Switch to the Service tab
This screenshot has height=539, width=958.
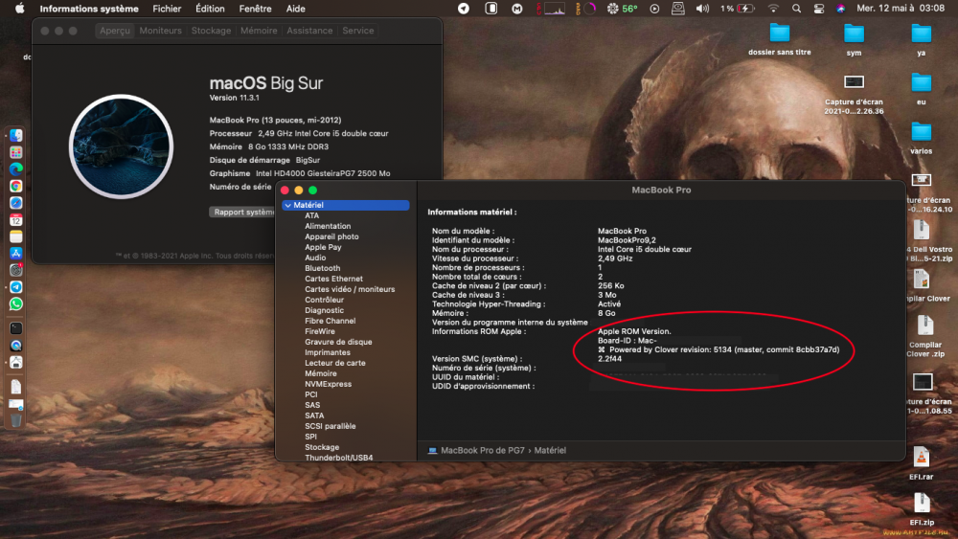point(358,31)
